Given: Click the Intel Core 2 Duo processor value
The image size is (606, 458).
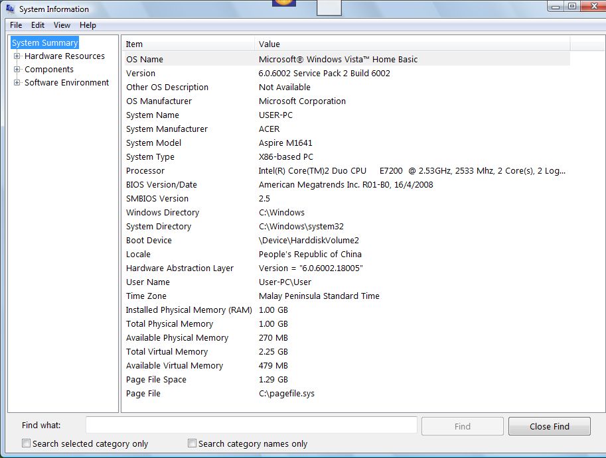Looking at the screenshot, I should (x=412, y=170).
